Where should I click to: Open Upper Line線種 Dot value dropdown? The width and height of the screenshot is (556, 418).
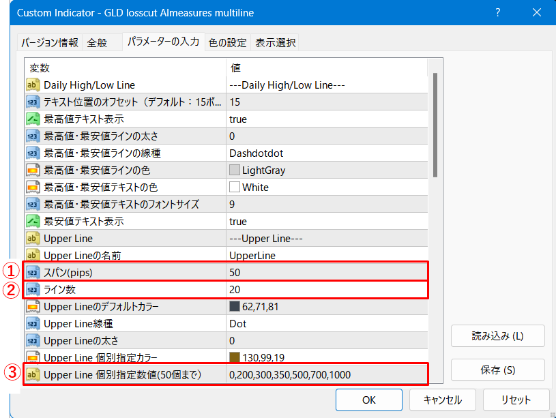tap(326, 324)
